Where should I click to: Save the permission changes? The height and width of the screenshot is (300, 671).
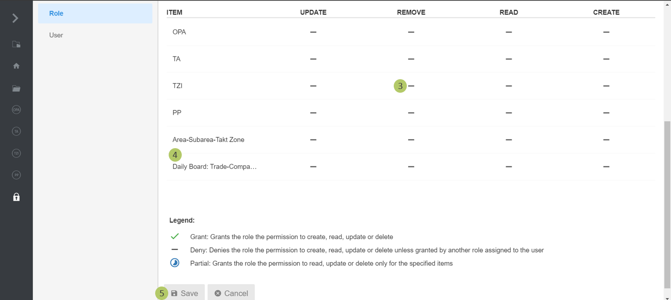(185, 293)
